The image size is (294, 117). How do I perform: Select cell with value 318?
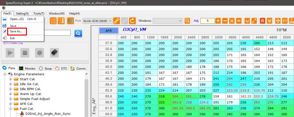165,96
